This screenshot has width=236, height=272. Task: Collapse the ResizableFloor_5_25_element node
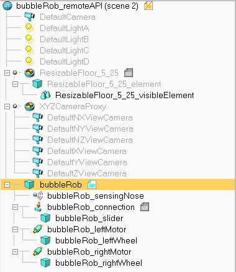click(x=15, y=84)
